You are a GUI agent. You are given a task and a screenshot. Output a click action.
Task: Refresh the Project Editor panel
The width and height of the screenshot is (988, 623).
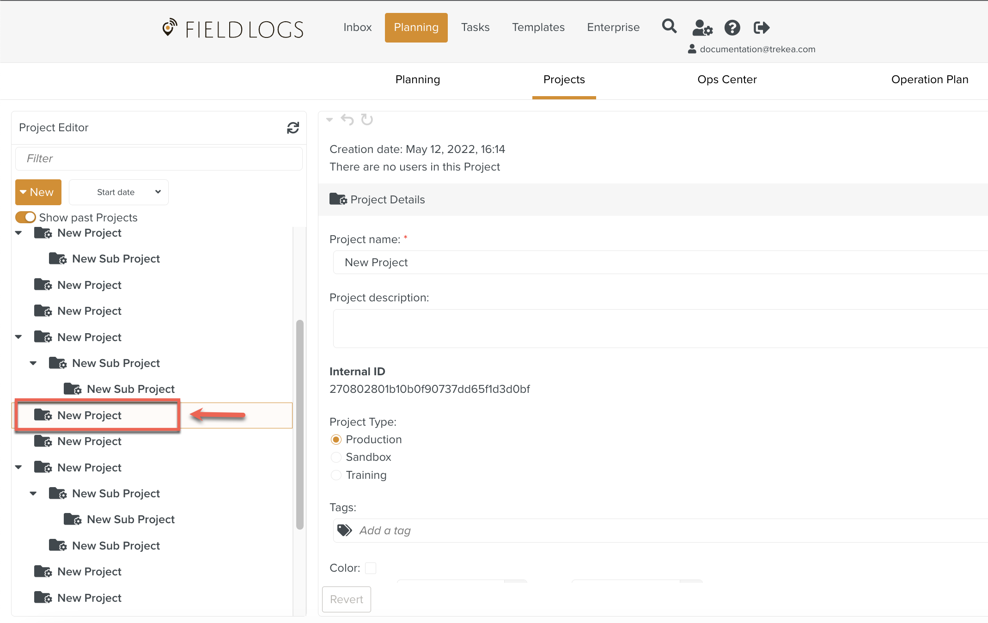[x=293, y=128]
